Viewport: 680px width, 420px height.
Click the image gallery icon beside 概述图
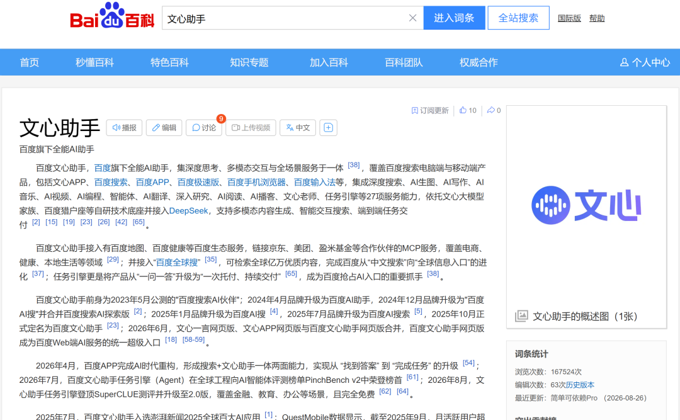tap(521, 316)
